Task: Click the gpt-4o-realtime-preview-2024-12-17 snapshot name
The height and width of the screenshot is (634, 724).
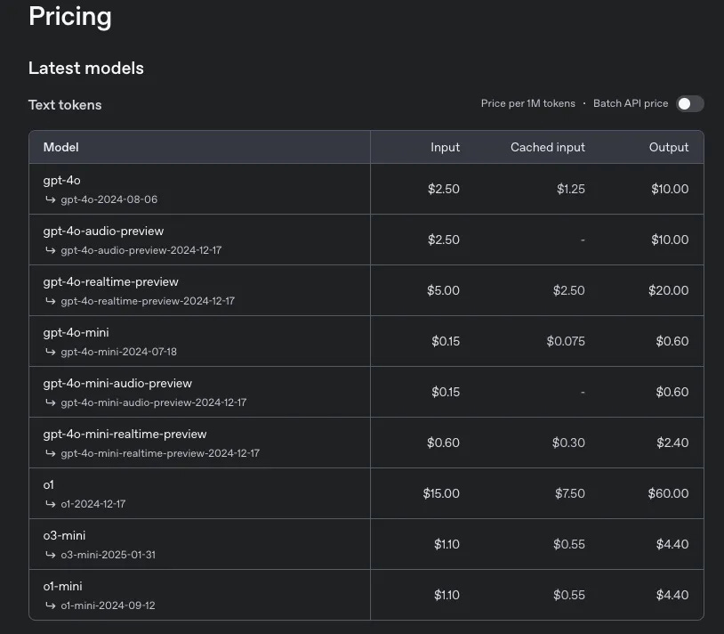Action: pyautogui.click(x=148, y=301)
